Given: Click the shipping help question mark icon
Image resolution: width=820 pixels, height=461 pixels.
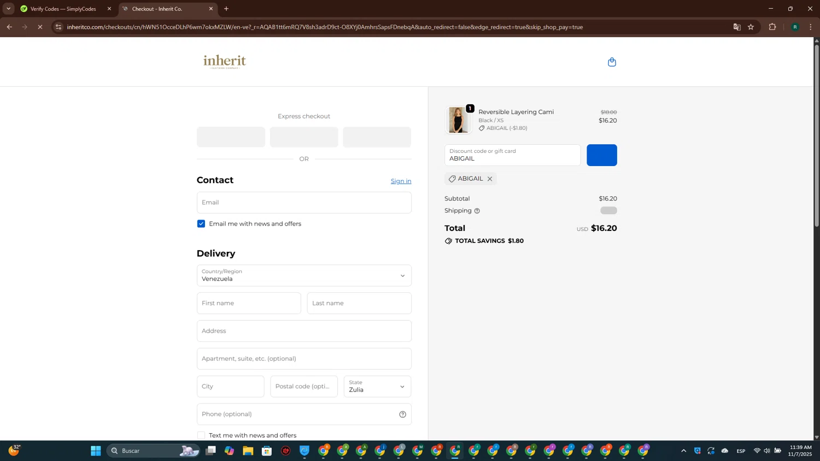Looking at the screenshot, I should coord(477,211).
